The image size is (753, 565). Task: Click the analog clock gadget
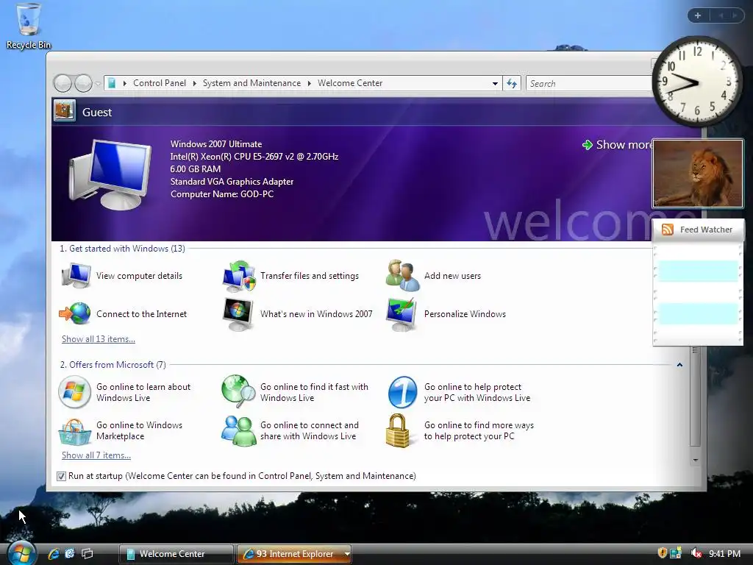coord(697,82)
